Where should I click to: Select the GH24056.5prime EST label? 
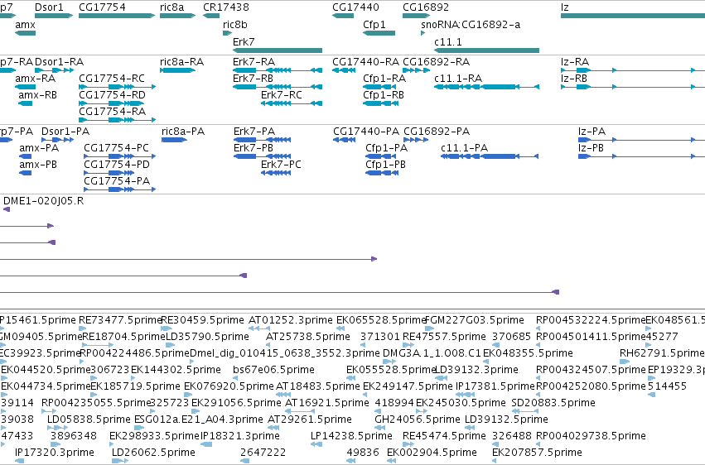(x=418, y=419)
